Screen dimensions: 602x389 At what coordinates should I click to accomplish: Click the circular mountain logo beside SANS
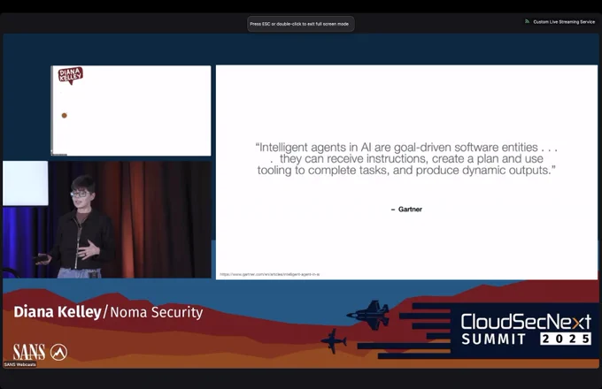coord(58,352)
